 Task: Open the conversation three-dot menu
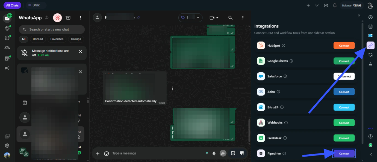[243, 18]
